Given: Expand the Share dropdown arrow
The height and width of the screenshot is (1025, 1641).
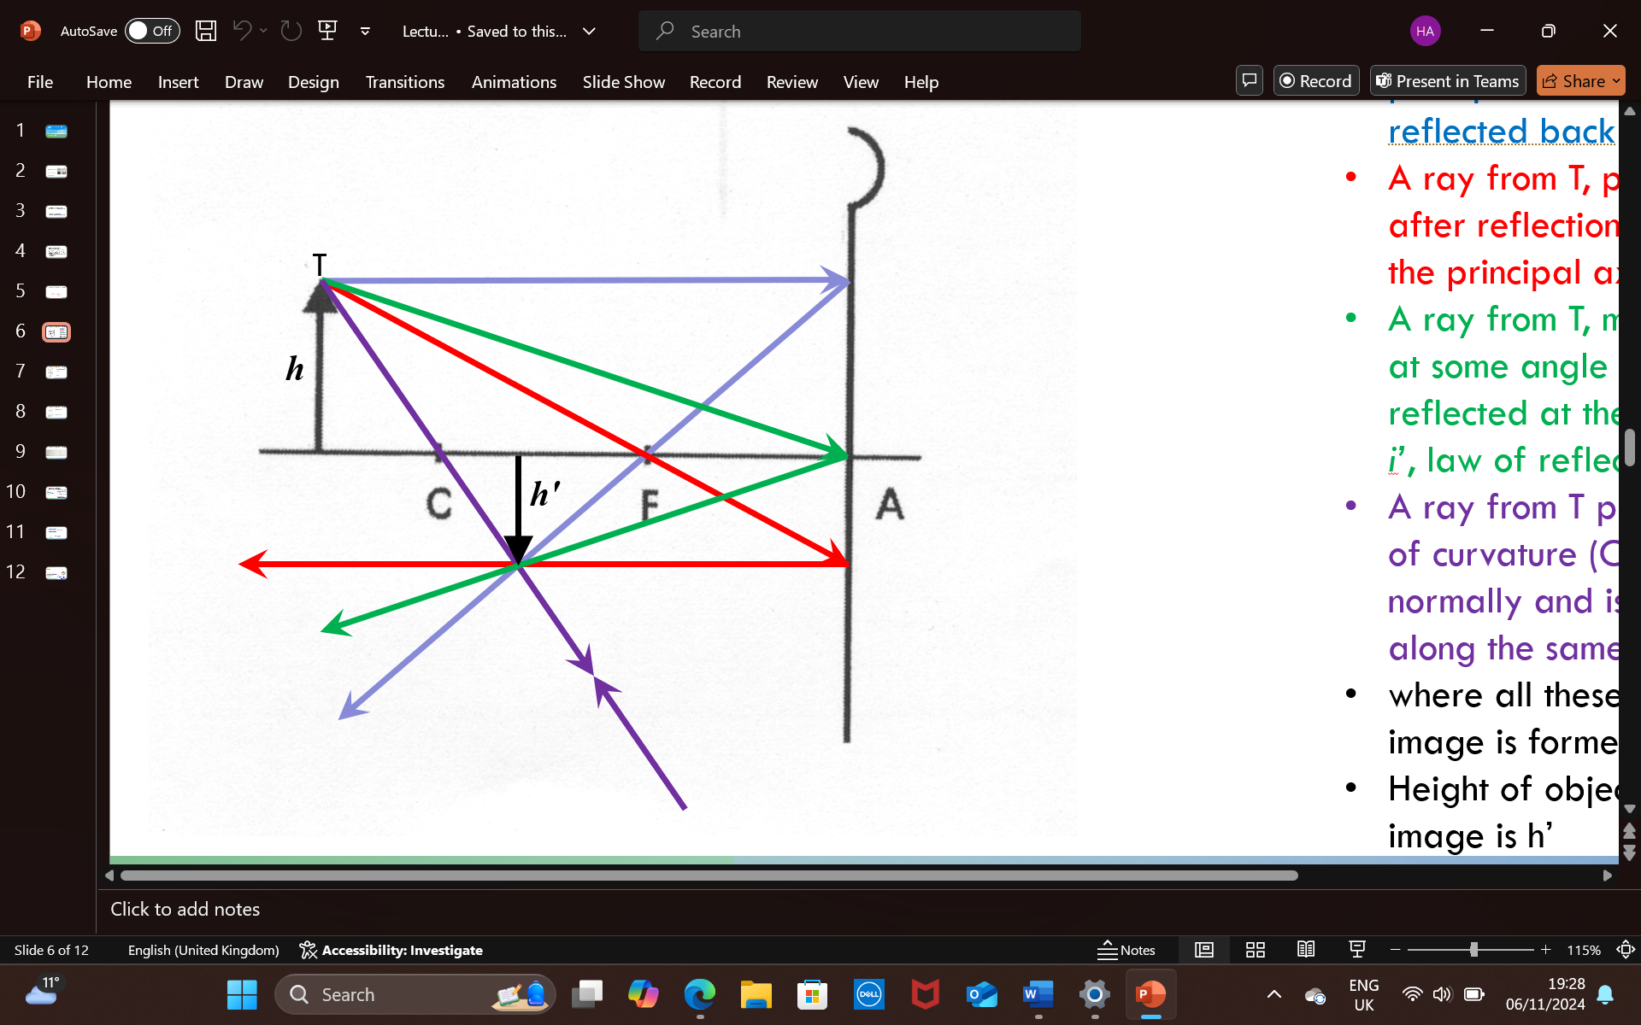Looking at the screenshot, I should tap(1616, 81).
